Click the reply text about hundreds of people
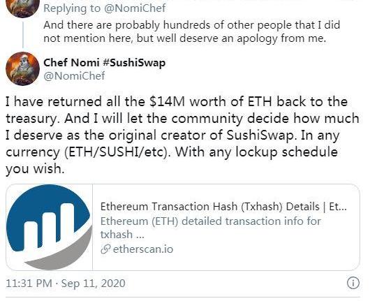Screen dimensions: 370x301 tap(191, 31)
